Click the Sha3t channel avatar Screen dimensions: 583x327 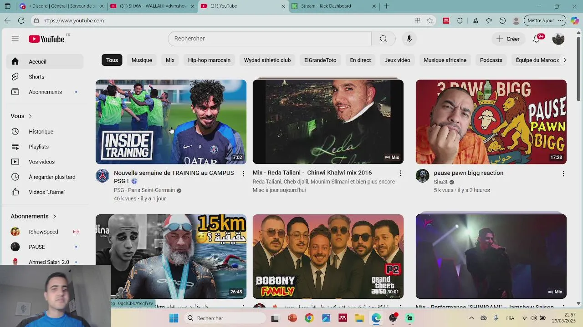tap(423, 176)
